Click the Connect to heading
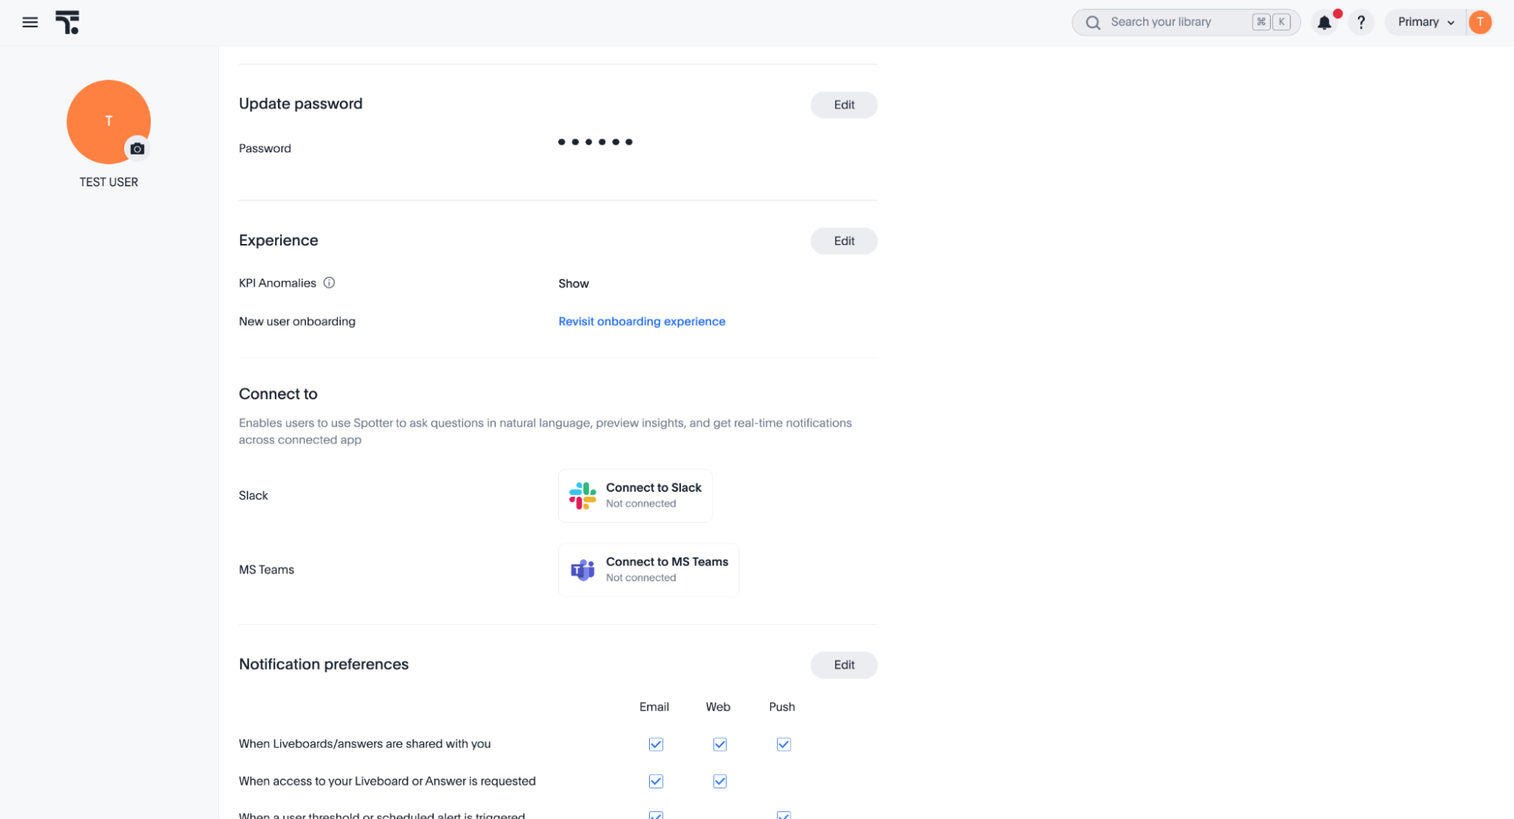1514x819 pixels. pos(278,394)
